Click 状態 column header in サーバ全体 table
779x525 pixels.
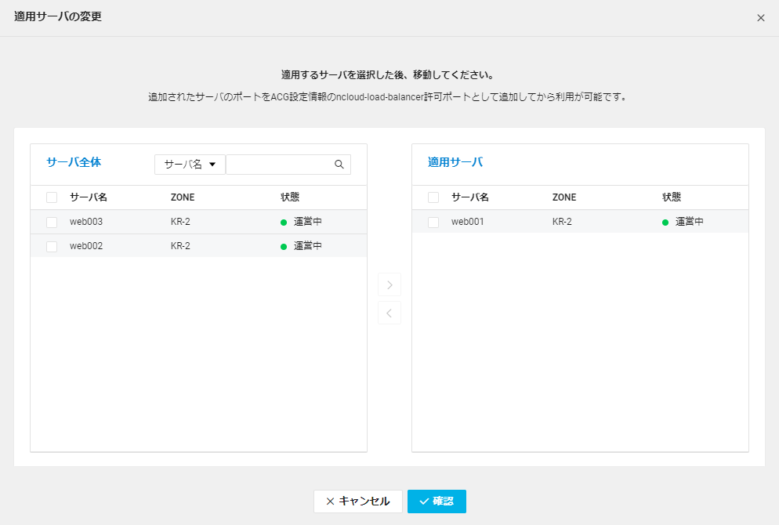tap(290, 197)
